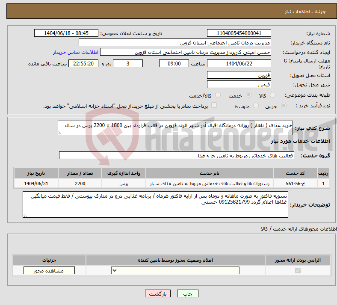337x305 pixels.
Task: Click the اطلاعات مجوزهای ارائه خدمت heading
Action: [299, 229]
